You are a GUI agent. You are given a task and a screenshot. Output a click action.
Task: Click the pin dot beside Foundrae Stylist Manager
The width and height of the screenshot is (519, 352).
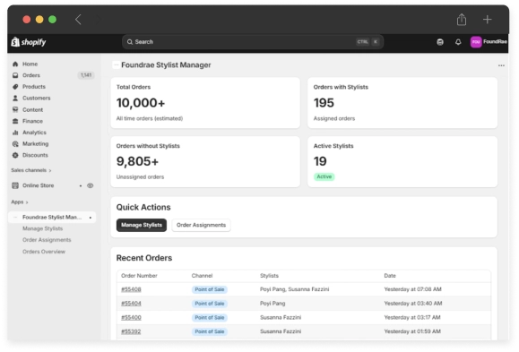[91, 218]
